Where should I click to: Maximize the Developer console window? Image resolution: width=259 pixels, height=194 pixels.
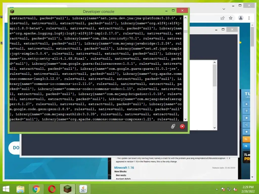[173, 11]
